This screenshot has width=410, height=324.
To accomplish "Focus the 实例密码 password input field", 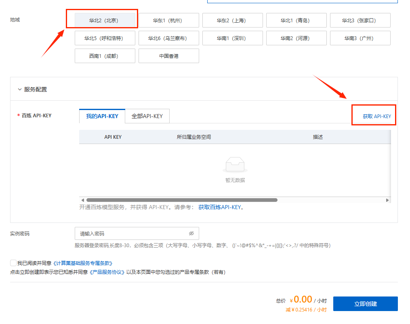I will pyautogui.click(x=131, y=233).
